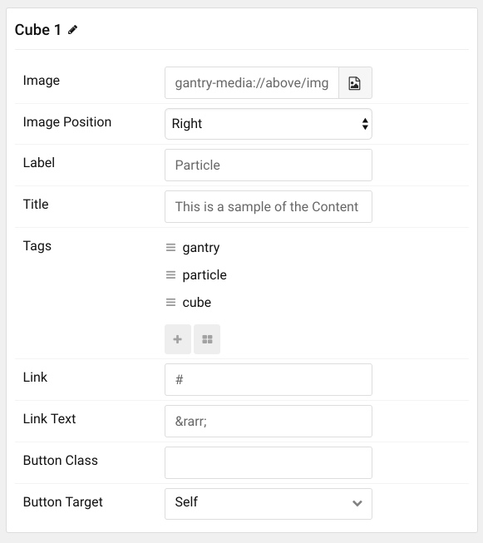Viewport: 483px width, 543px height.
Task: Open the Image Position dropdown
Action: [x=269, y=124]
